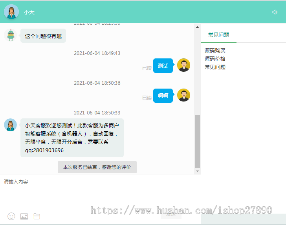Click agent avatar beside welcome message
This screenshot has width=286, height=225.
[x=10, y=125]
